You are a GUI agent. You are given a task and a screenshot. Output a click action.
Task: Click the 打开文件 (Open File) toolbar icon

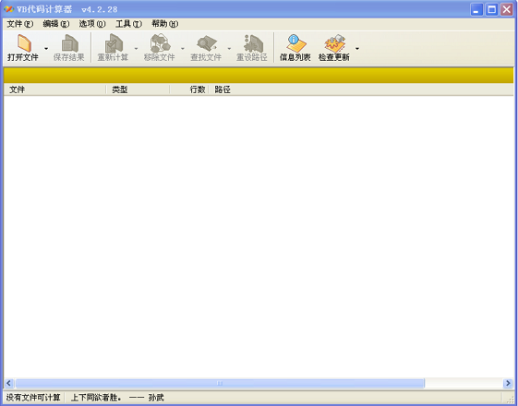tap(23, 48)
